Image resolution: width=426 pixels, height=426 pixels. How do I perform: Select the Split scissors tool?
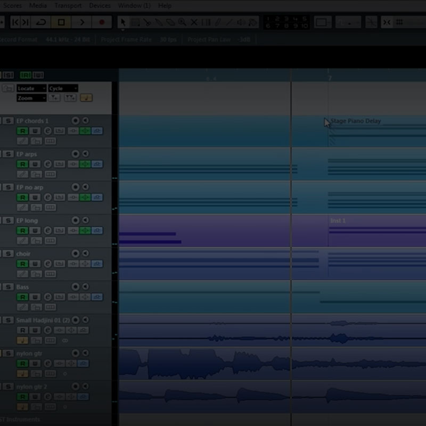pos(147,22)
